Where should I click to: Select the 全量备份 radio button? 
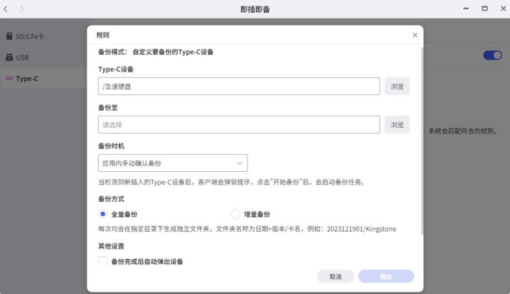[103, 214]
